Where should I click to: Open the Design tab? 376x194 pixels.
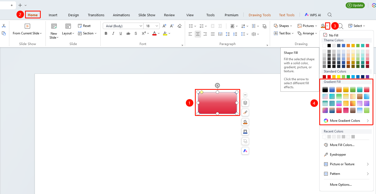[73, 15]
